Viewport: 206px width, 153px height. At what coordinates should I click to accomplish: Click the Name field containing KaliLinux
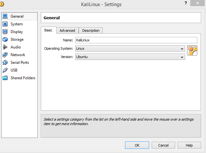tap(136, 40)
